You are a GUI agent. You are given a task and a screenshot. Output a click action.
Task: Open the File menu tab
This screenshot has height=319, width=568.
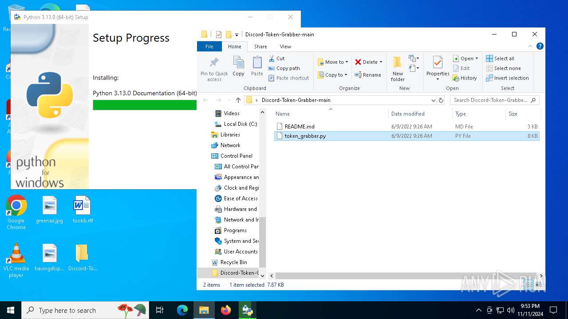pos(209,47)
